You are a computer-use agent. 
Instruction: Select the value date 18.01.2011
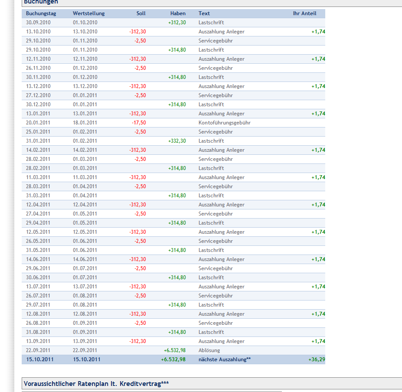(85, 123)
